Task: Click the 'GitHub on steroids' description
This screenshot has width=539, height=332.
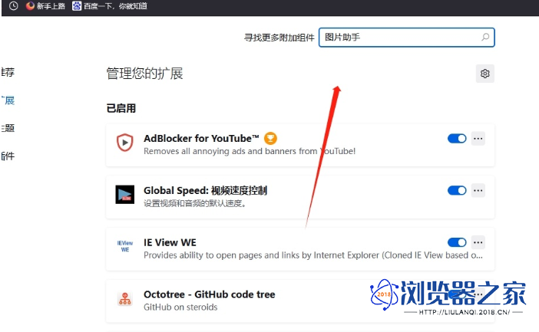Action: [180, 307]
